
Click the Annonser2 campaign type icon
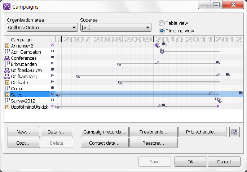tap(7, 46)
